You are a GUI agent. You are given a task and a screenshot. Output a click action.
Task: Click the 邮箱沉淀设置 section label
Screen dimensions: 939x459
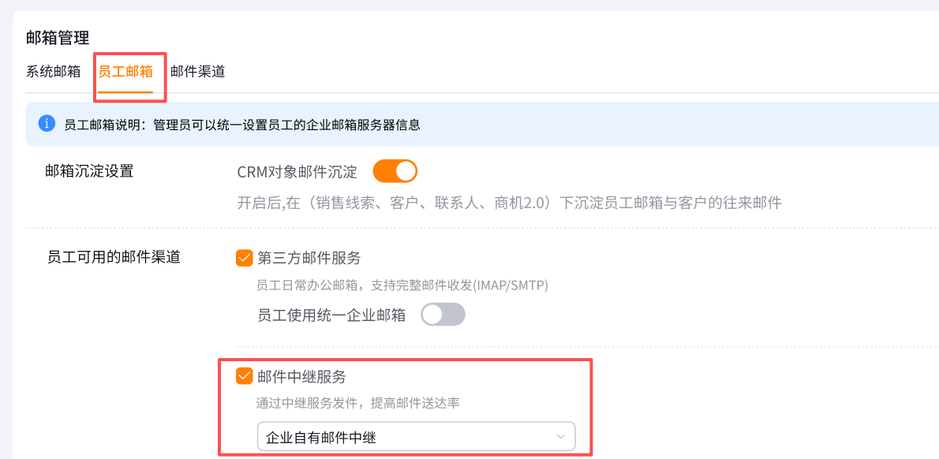coord(89,171)
